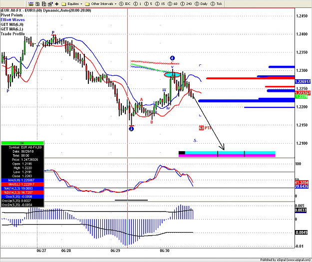The height and width of the screenshot is (262, 312).
Task: Click the red 1.223767 price tag
Action: [303, 93]
